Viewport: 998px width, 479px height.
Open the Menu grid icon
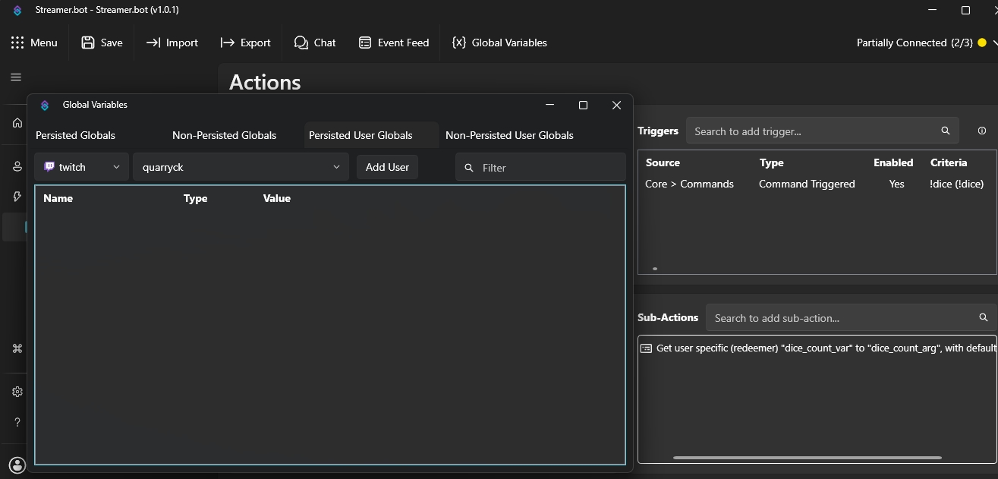coord(17,43)
